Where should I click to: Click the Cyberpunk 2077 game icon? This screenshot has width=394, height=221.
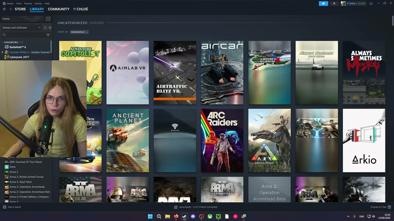point(7,57)
